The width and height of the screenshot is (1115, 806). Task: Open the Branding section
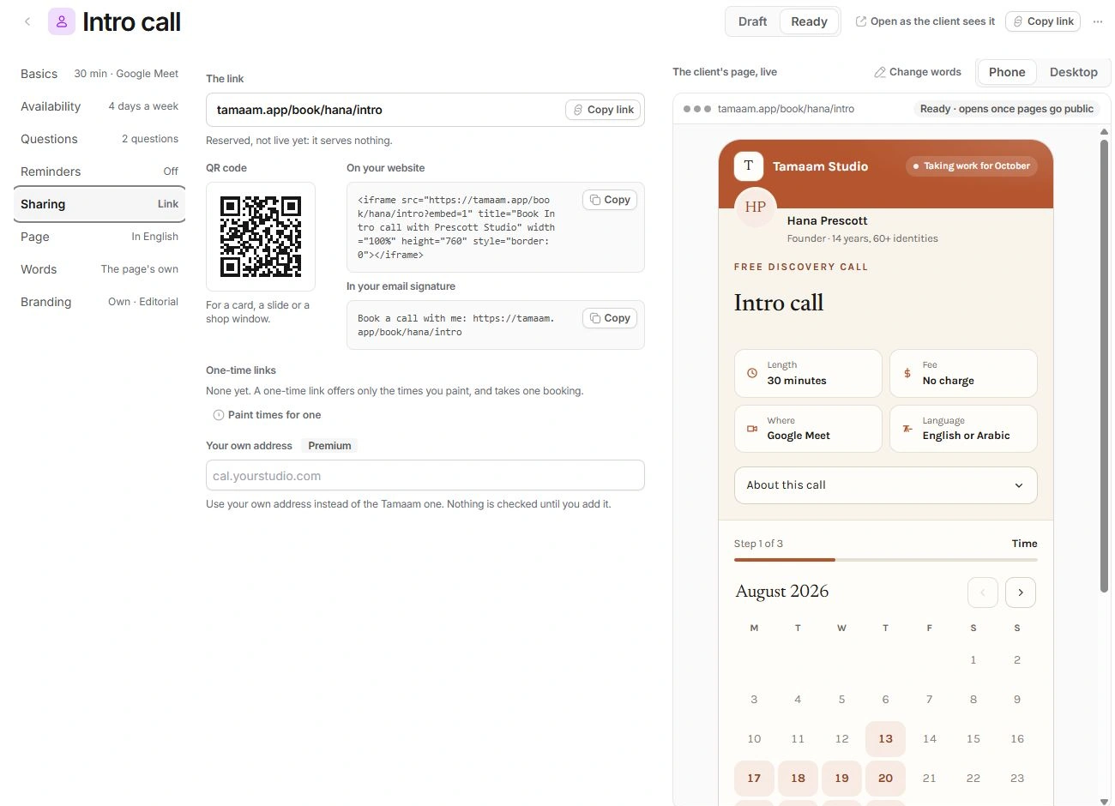(99, 302)
